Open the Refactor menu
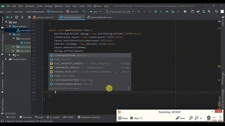This screenshot has width=225, height=126. [x=59, y=6]
